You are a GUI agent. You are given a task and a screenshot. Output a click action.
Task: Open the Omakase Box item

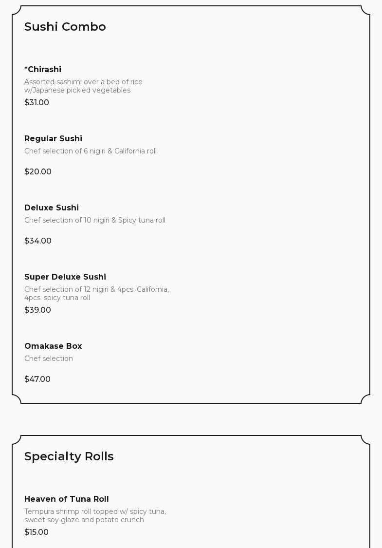(53, 346)
